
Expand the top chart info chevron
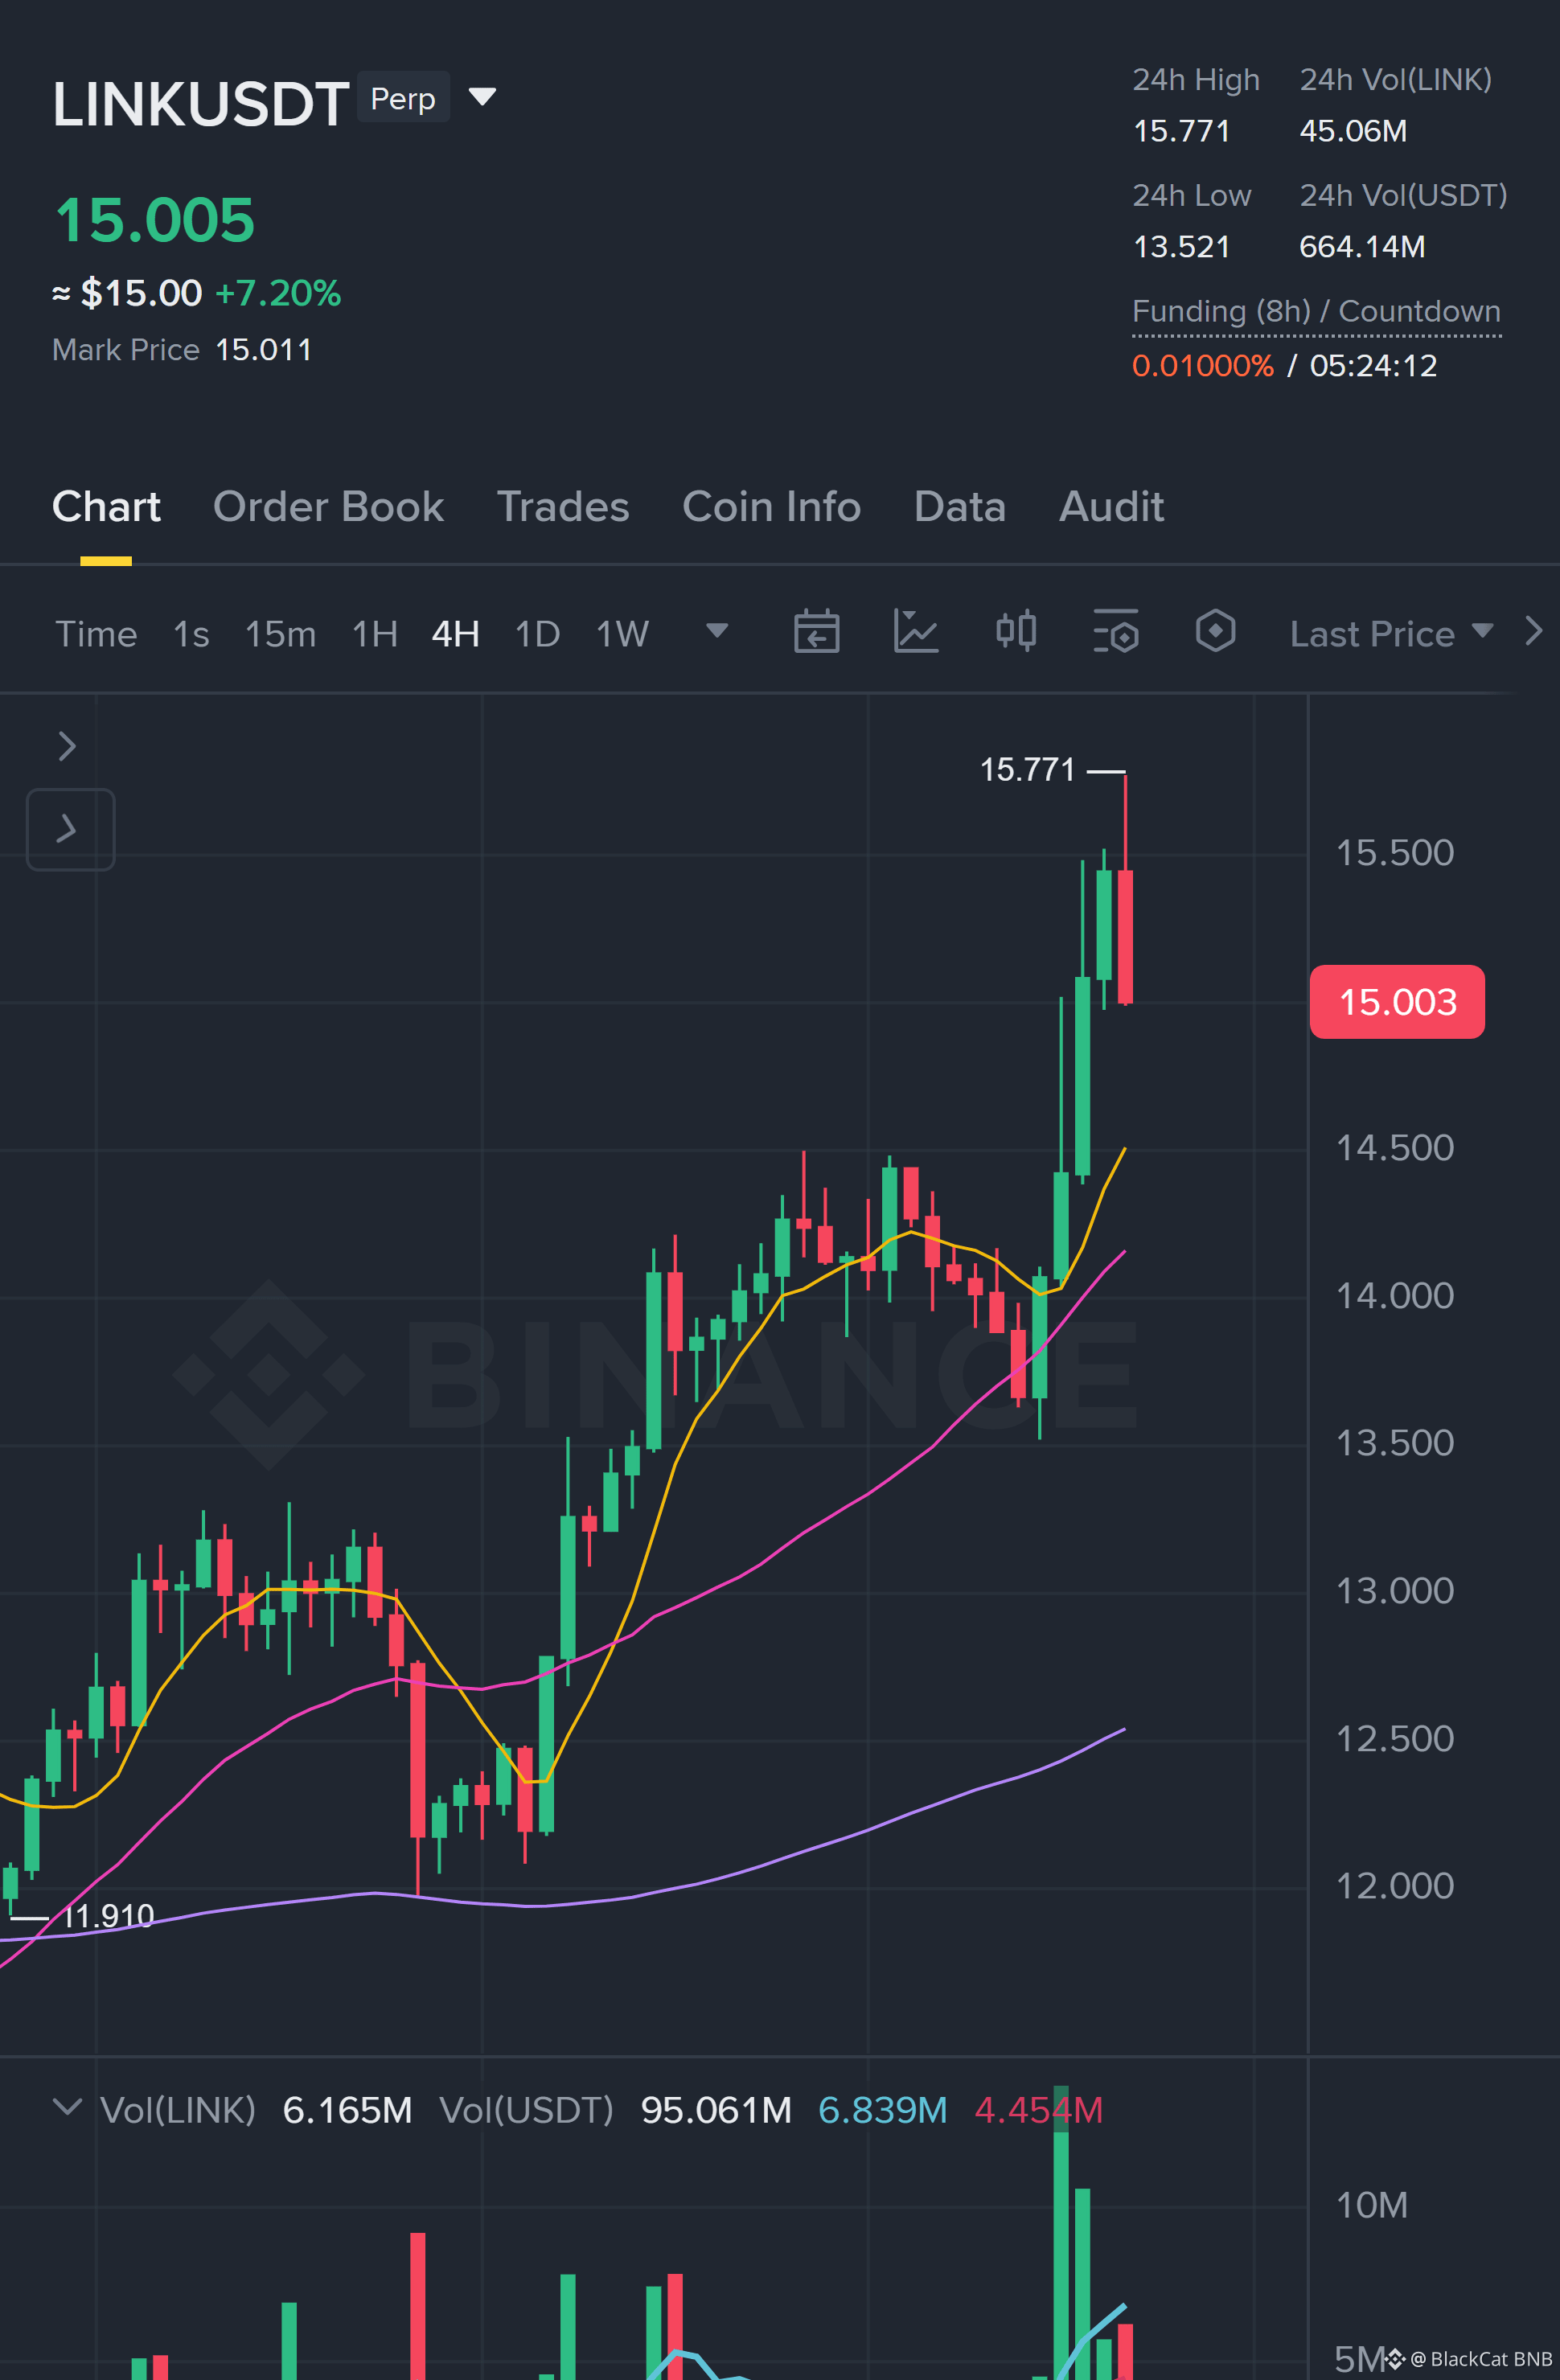coord(67,746)
